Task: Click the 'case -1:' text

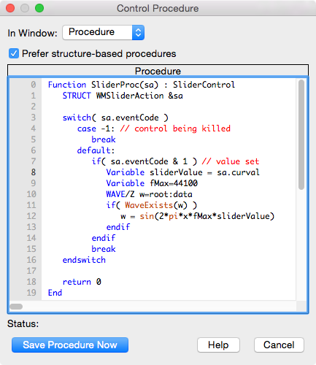Action: [96, 128]
